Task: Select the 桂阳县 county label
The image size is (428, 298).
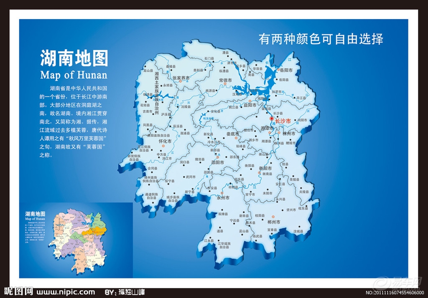Action: coord(260,215)
